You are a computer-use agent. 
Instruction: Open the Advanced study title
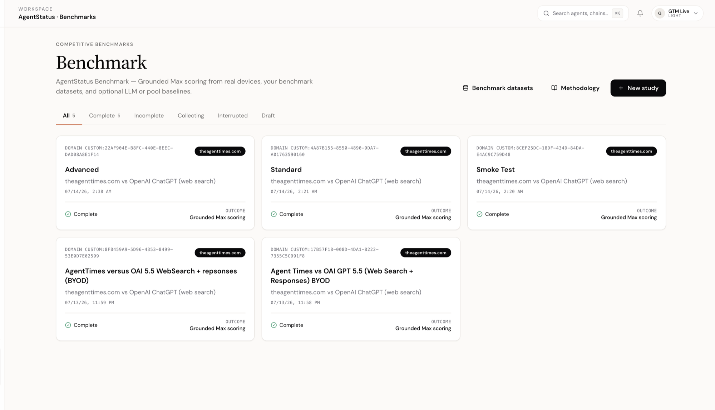82,170
